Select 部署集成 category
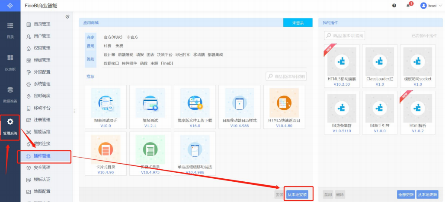 pyautogui.click(x=215, y=55)
